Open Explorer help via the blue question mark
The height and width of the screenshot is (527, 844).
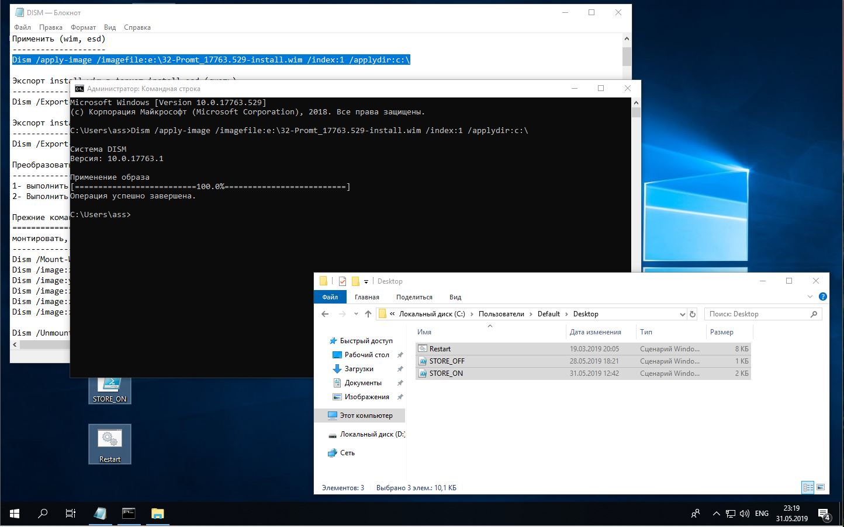coord(823,296)
